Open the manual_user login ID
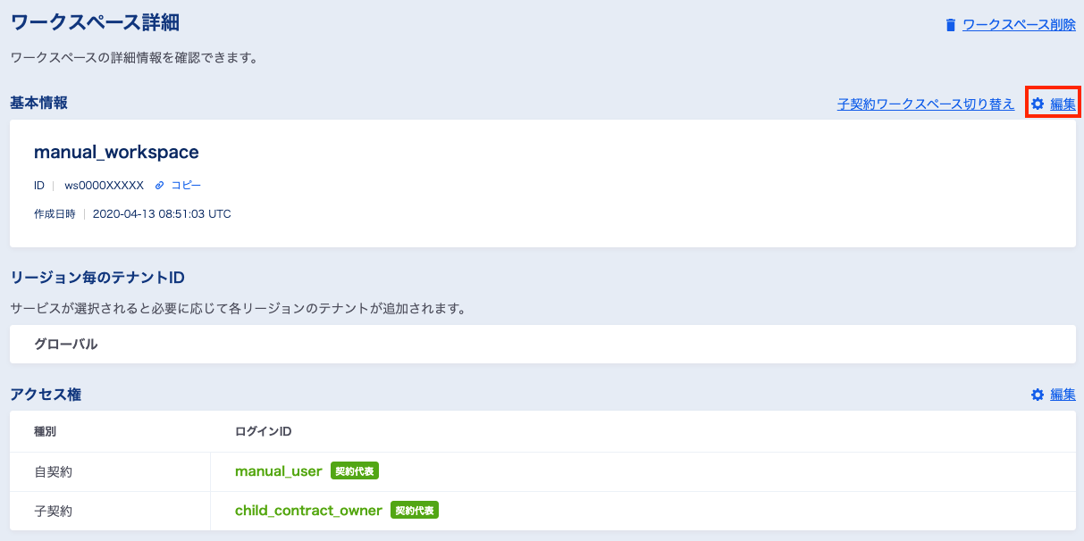 pos(278,471)
